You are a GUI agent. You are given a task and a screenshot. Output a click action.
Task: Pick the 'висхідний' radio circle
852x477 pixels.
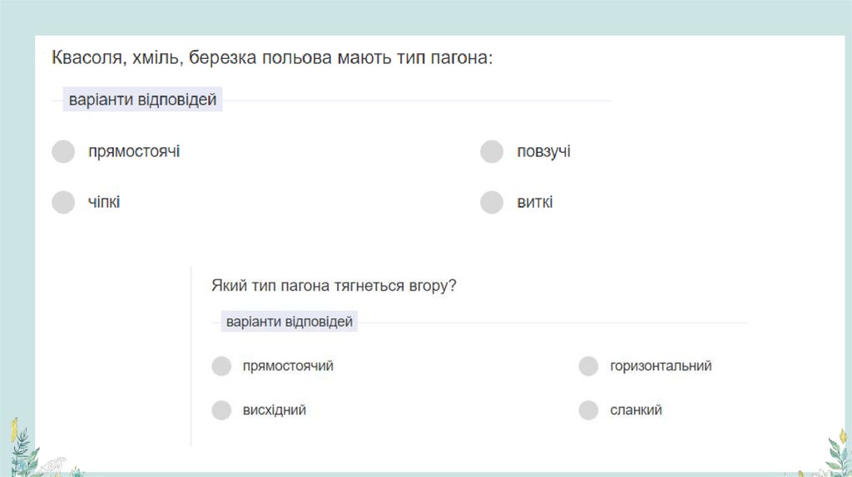221,411
